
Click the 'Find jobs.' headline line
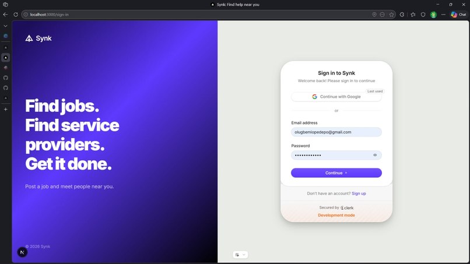point(62,106)
